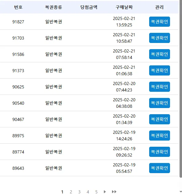This screenshot has height=194, width=182.
Task: Open page 4 of results
Action: point(88,192)
